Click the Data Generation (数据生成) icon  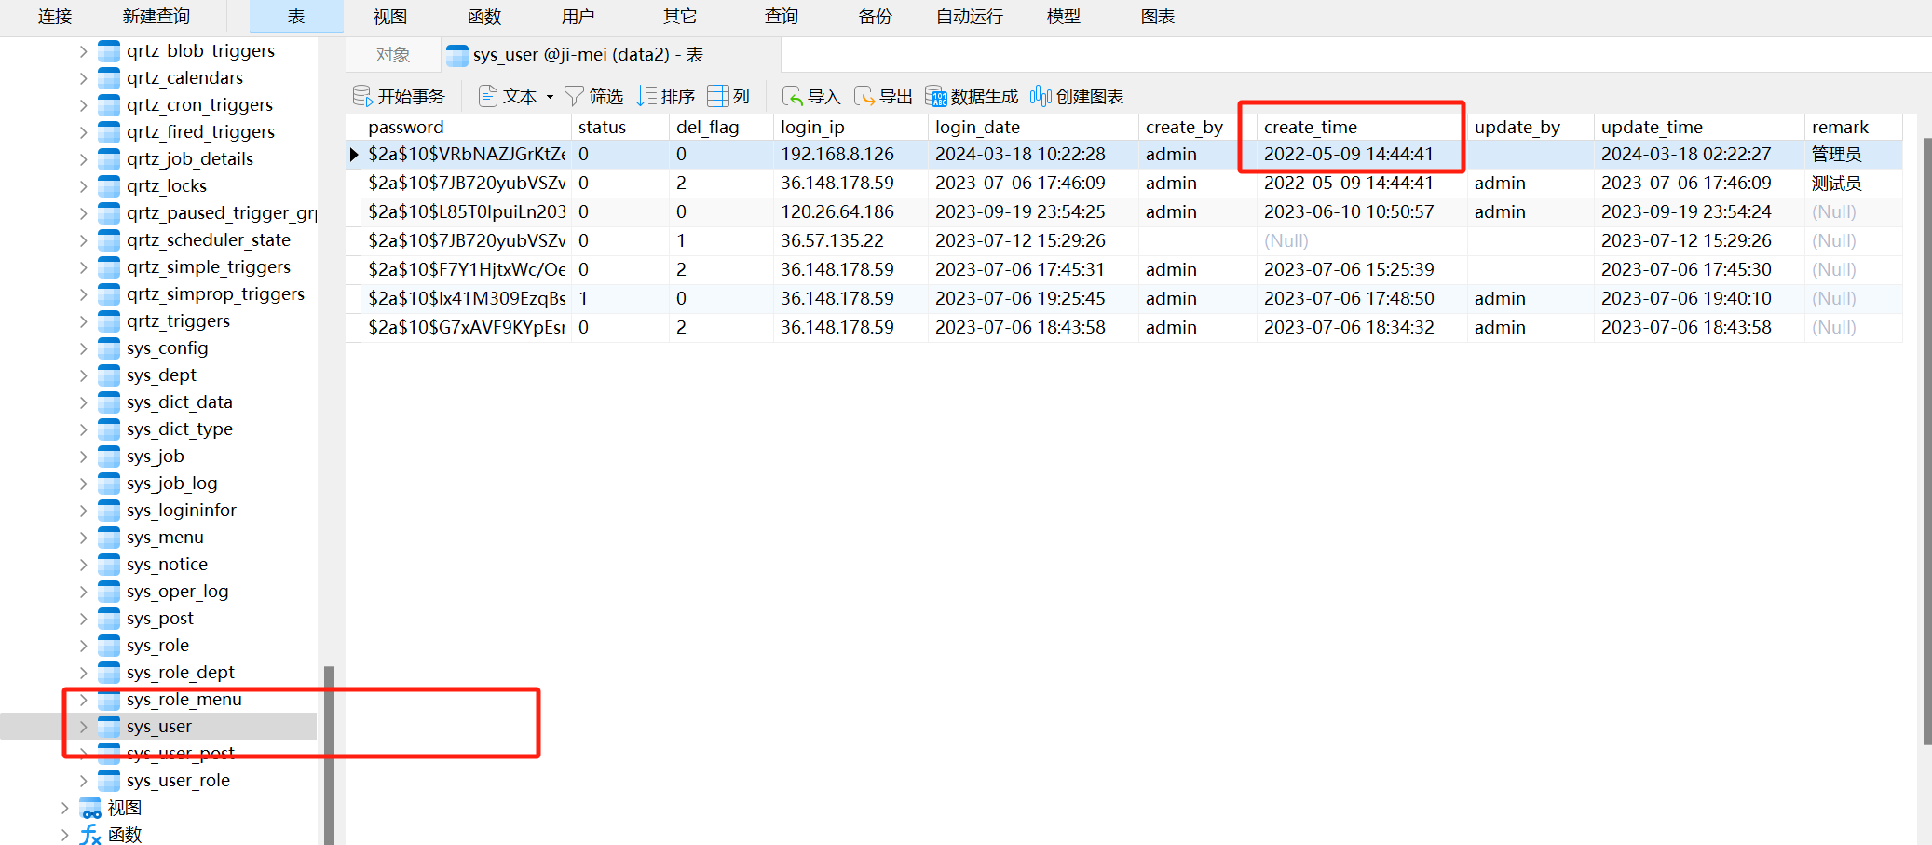tap(935, 96)
